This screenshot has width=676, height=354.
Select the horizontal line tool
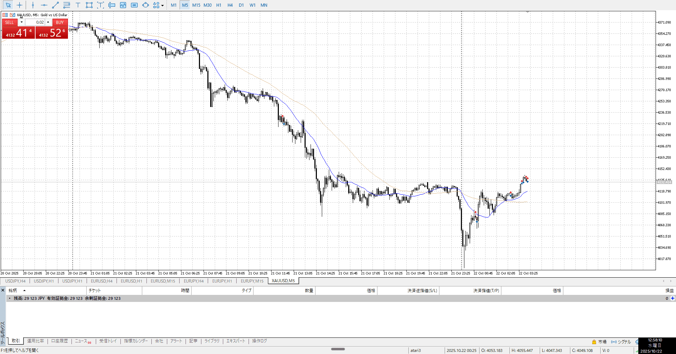44,5
